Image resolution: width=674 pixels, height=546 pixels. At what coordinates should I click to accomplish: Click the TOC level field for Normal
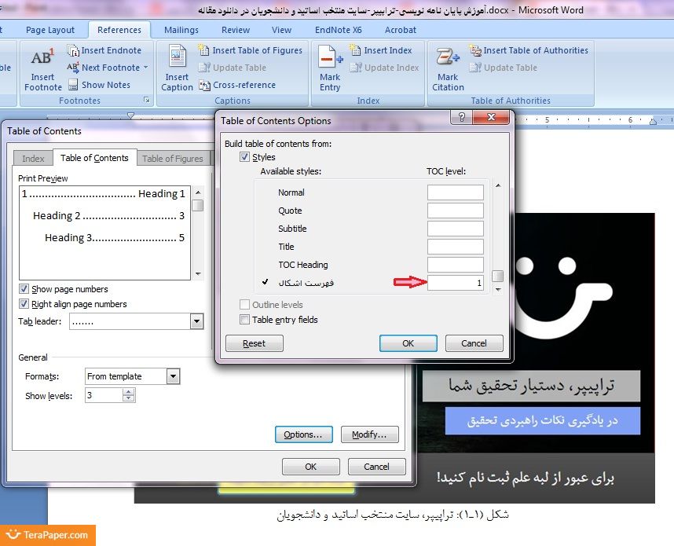point(455,192)
